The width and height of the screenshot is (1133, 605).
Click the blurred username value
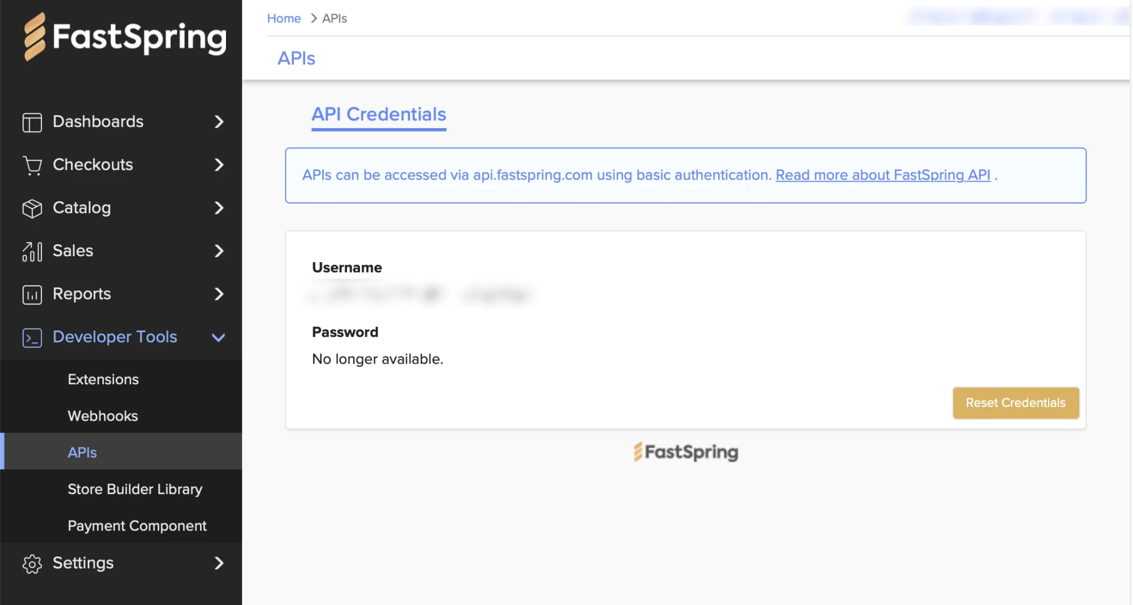[421, 293]
